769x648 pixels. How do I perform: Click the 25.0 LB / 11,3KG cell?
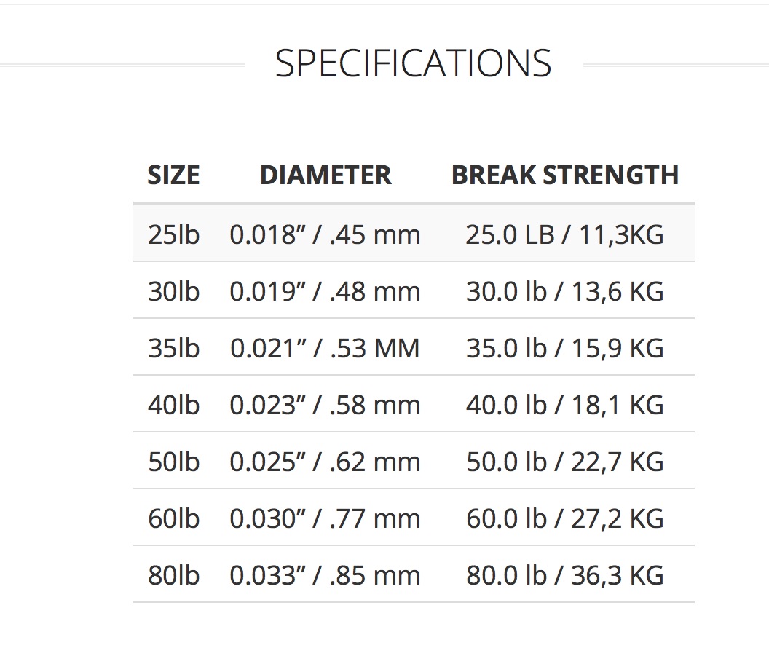[x=564, y=234]
